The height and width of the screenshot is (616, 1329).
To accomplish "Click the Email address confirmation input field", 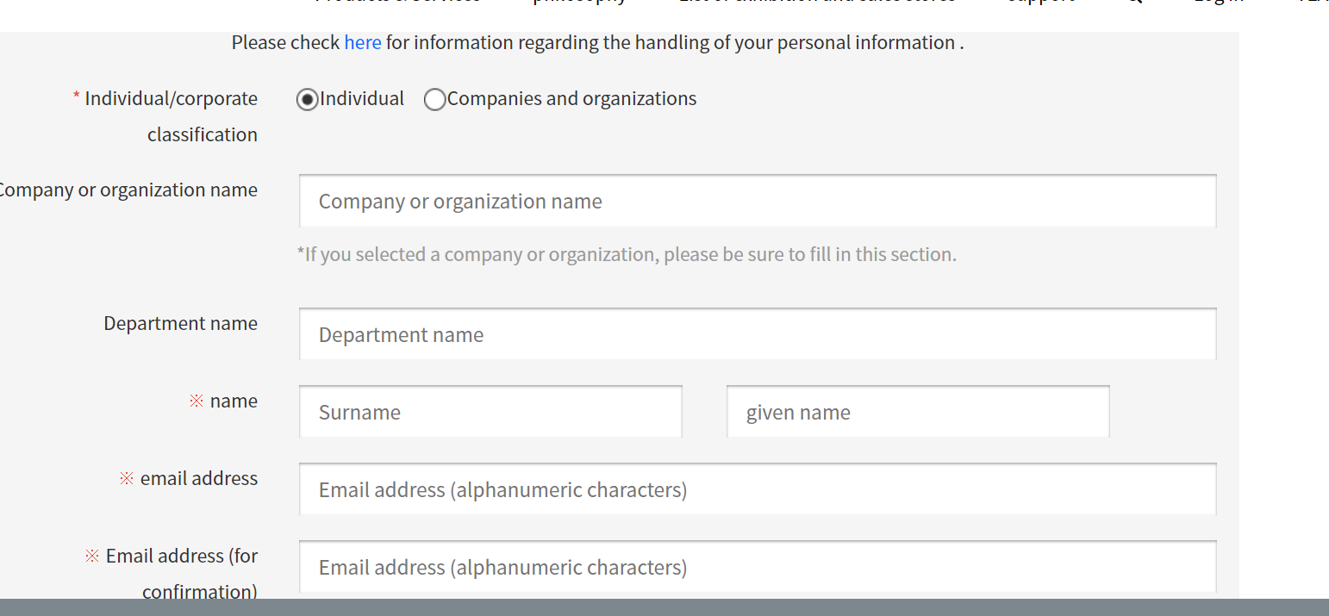I will tap(757, 567).
